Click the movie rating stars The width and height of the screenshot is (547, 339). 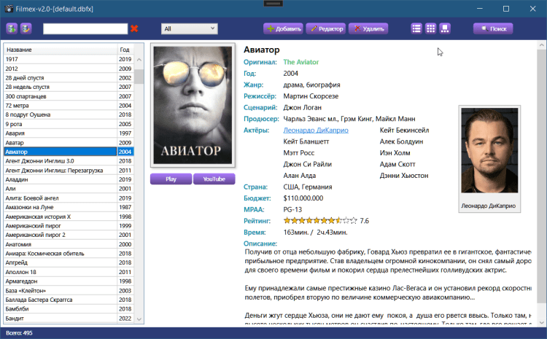click(319, 219)
